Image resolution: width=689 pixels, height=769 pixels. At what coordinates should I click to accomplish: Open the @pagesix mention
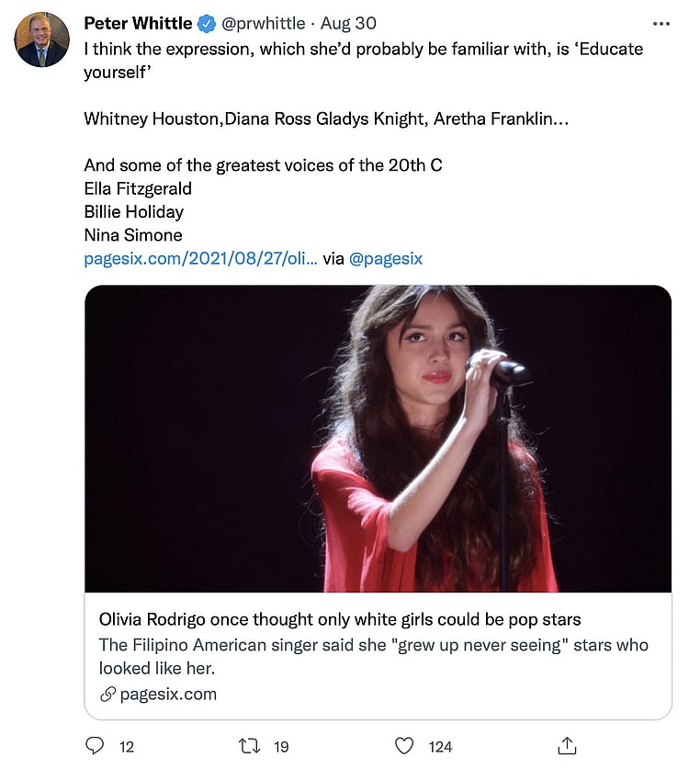[x=386, y=259]
